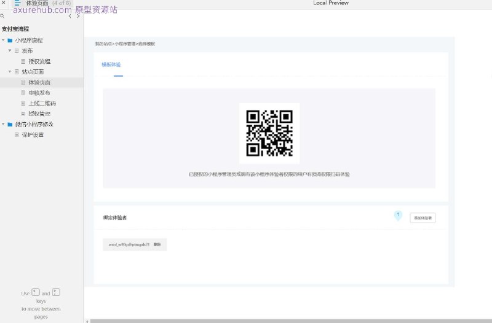Click the page icon next to 发布
Viewport: 492px width, 323px height.
point(17,51)
